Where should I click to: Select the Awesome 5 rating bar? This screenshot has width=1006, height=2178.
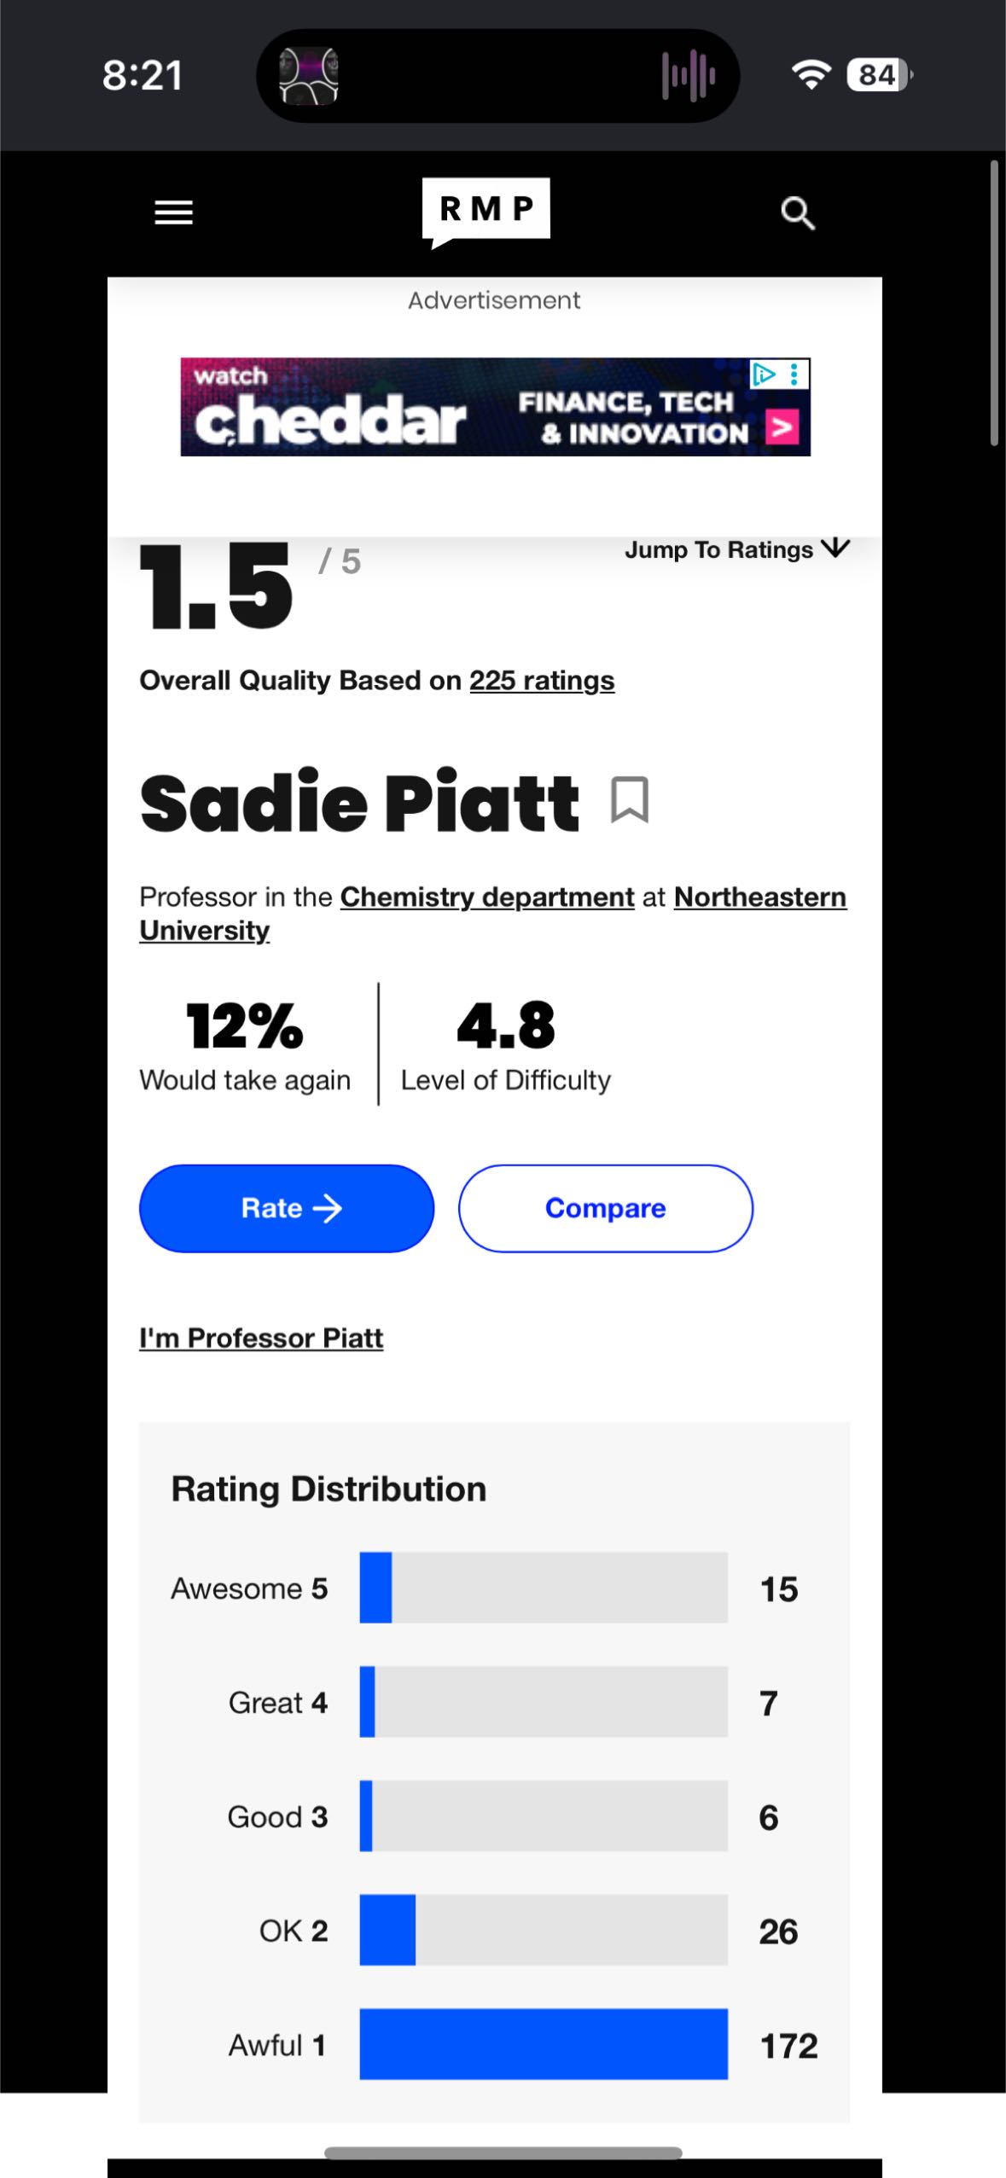(544, 1588)
